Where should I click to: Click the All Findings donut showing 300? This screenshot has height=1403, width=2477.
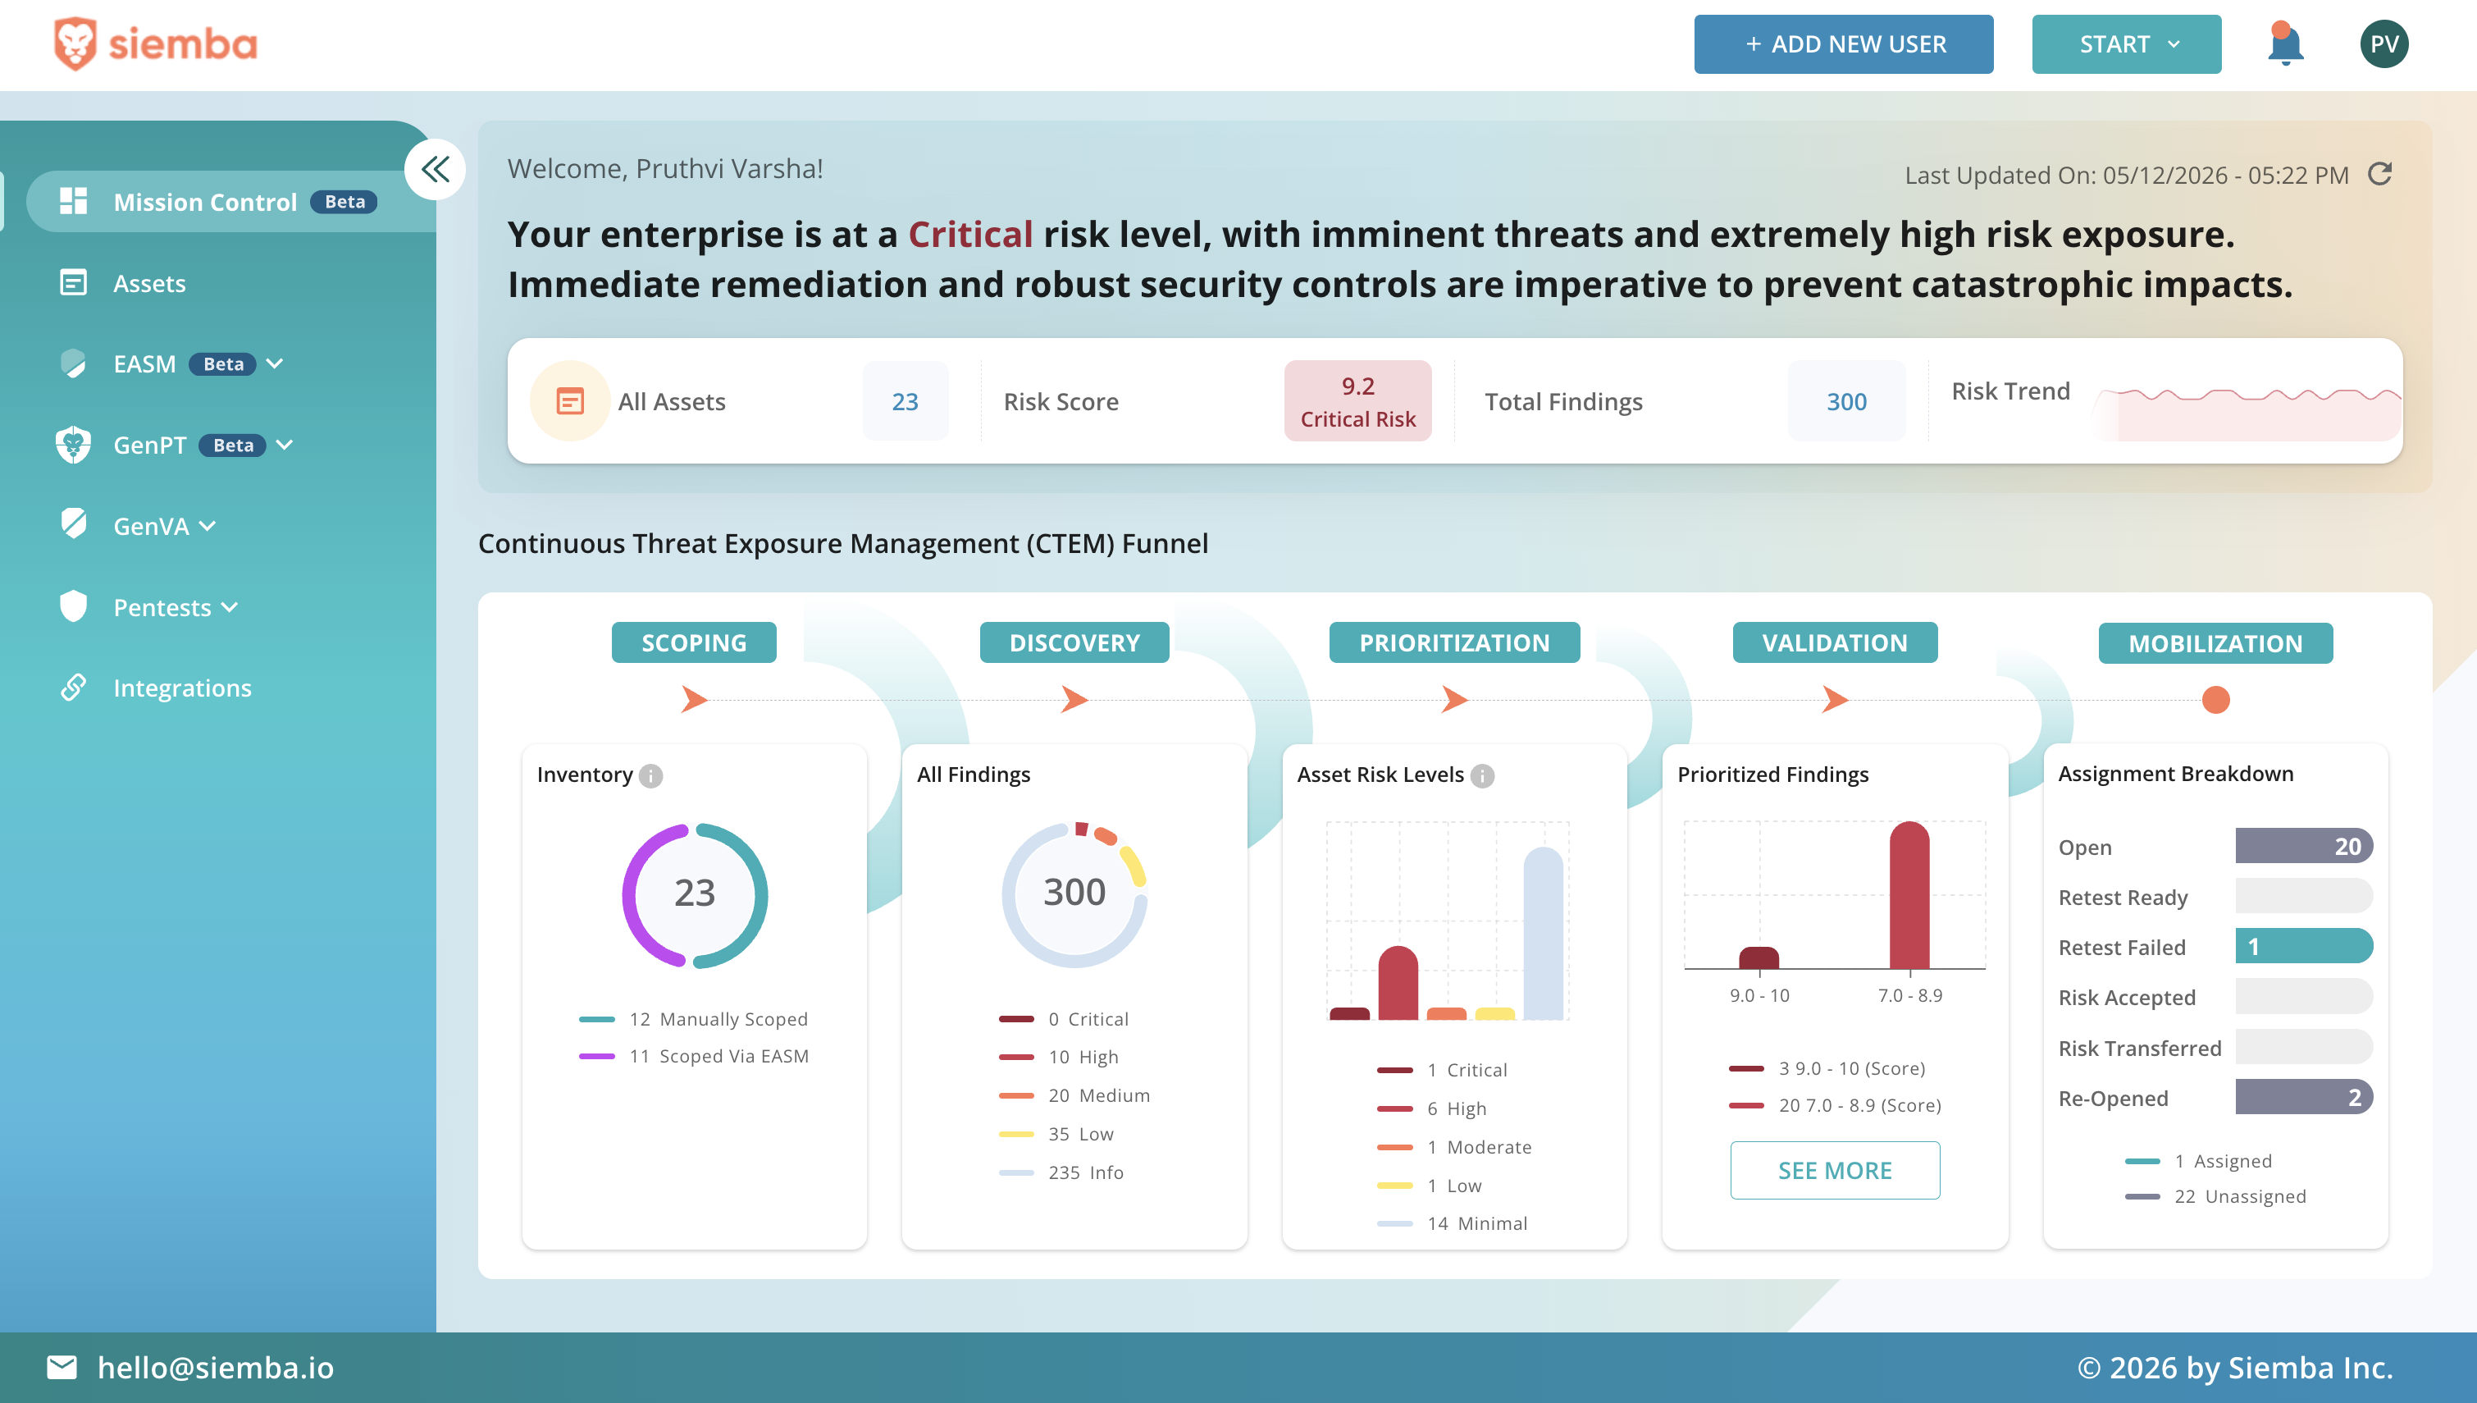pos(1074,894)
